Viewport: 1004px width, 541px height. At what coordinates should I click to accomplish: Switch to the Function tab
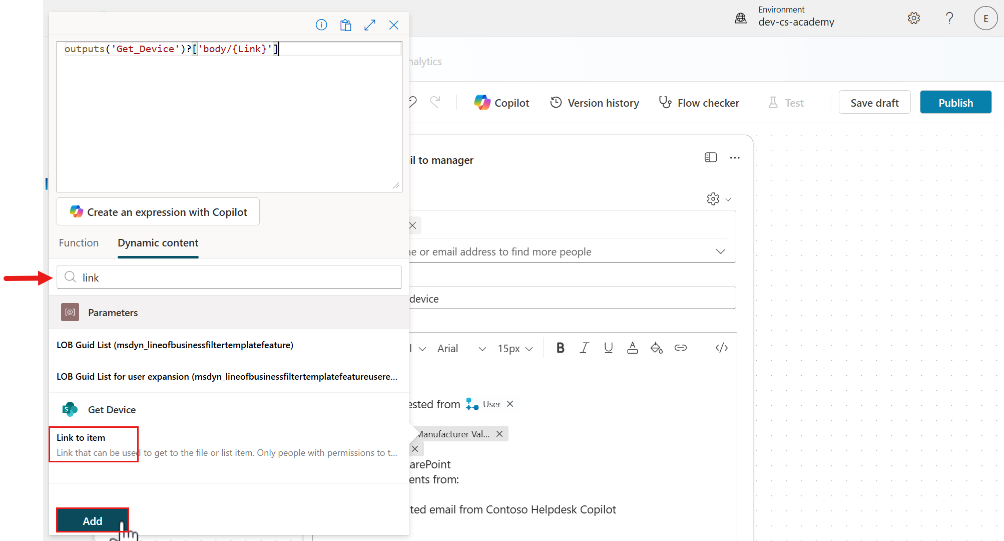pos(79,242)
